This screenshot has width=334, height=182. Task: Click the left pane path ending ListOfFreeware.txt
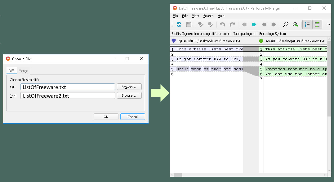point(209,41)
